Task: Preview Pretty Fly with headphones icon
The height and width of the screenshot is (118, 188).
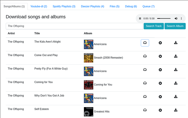Action: [x=145, y=70]
